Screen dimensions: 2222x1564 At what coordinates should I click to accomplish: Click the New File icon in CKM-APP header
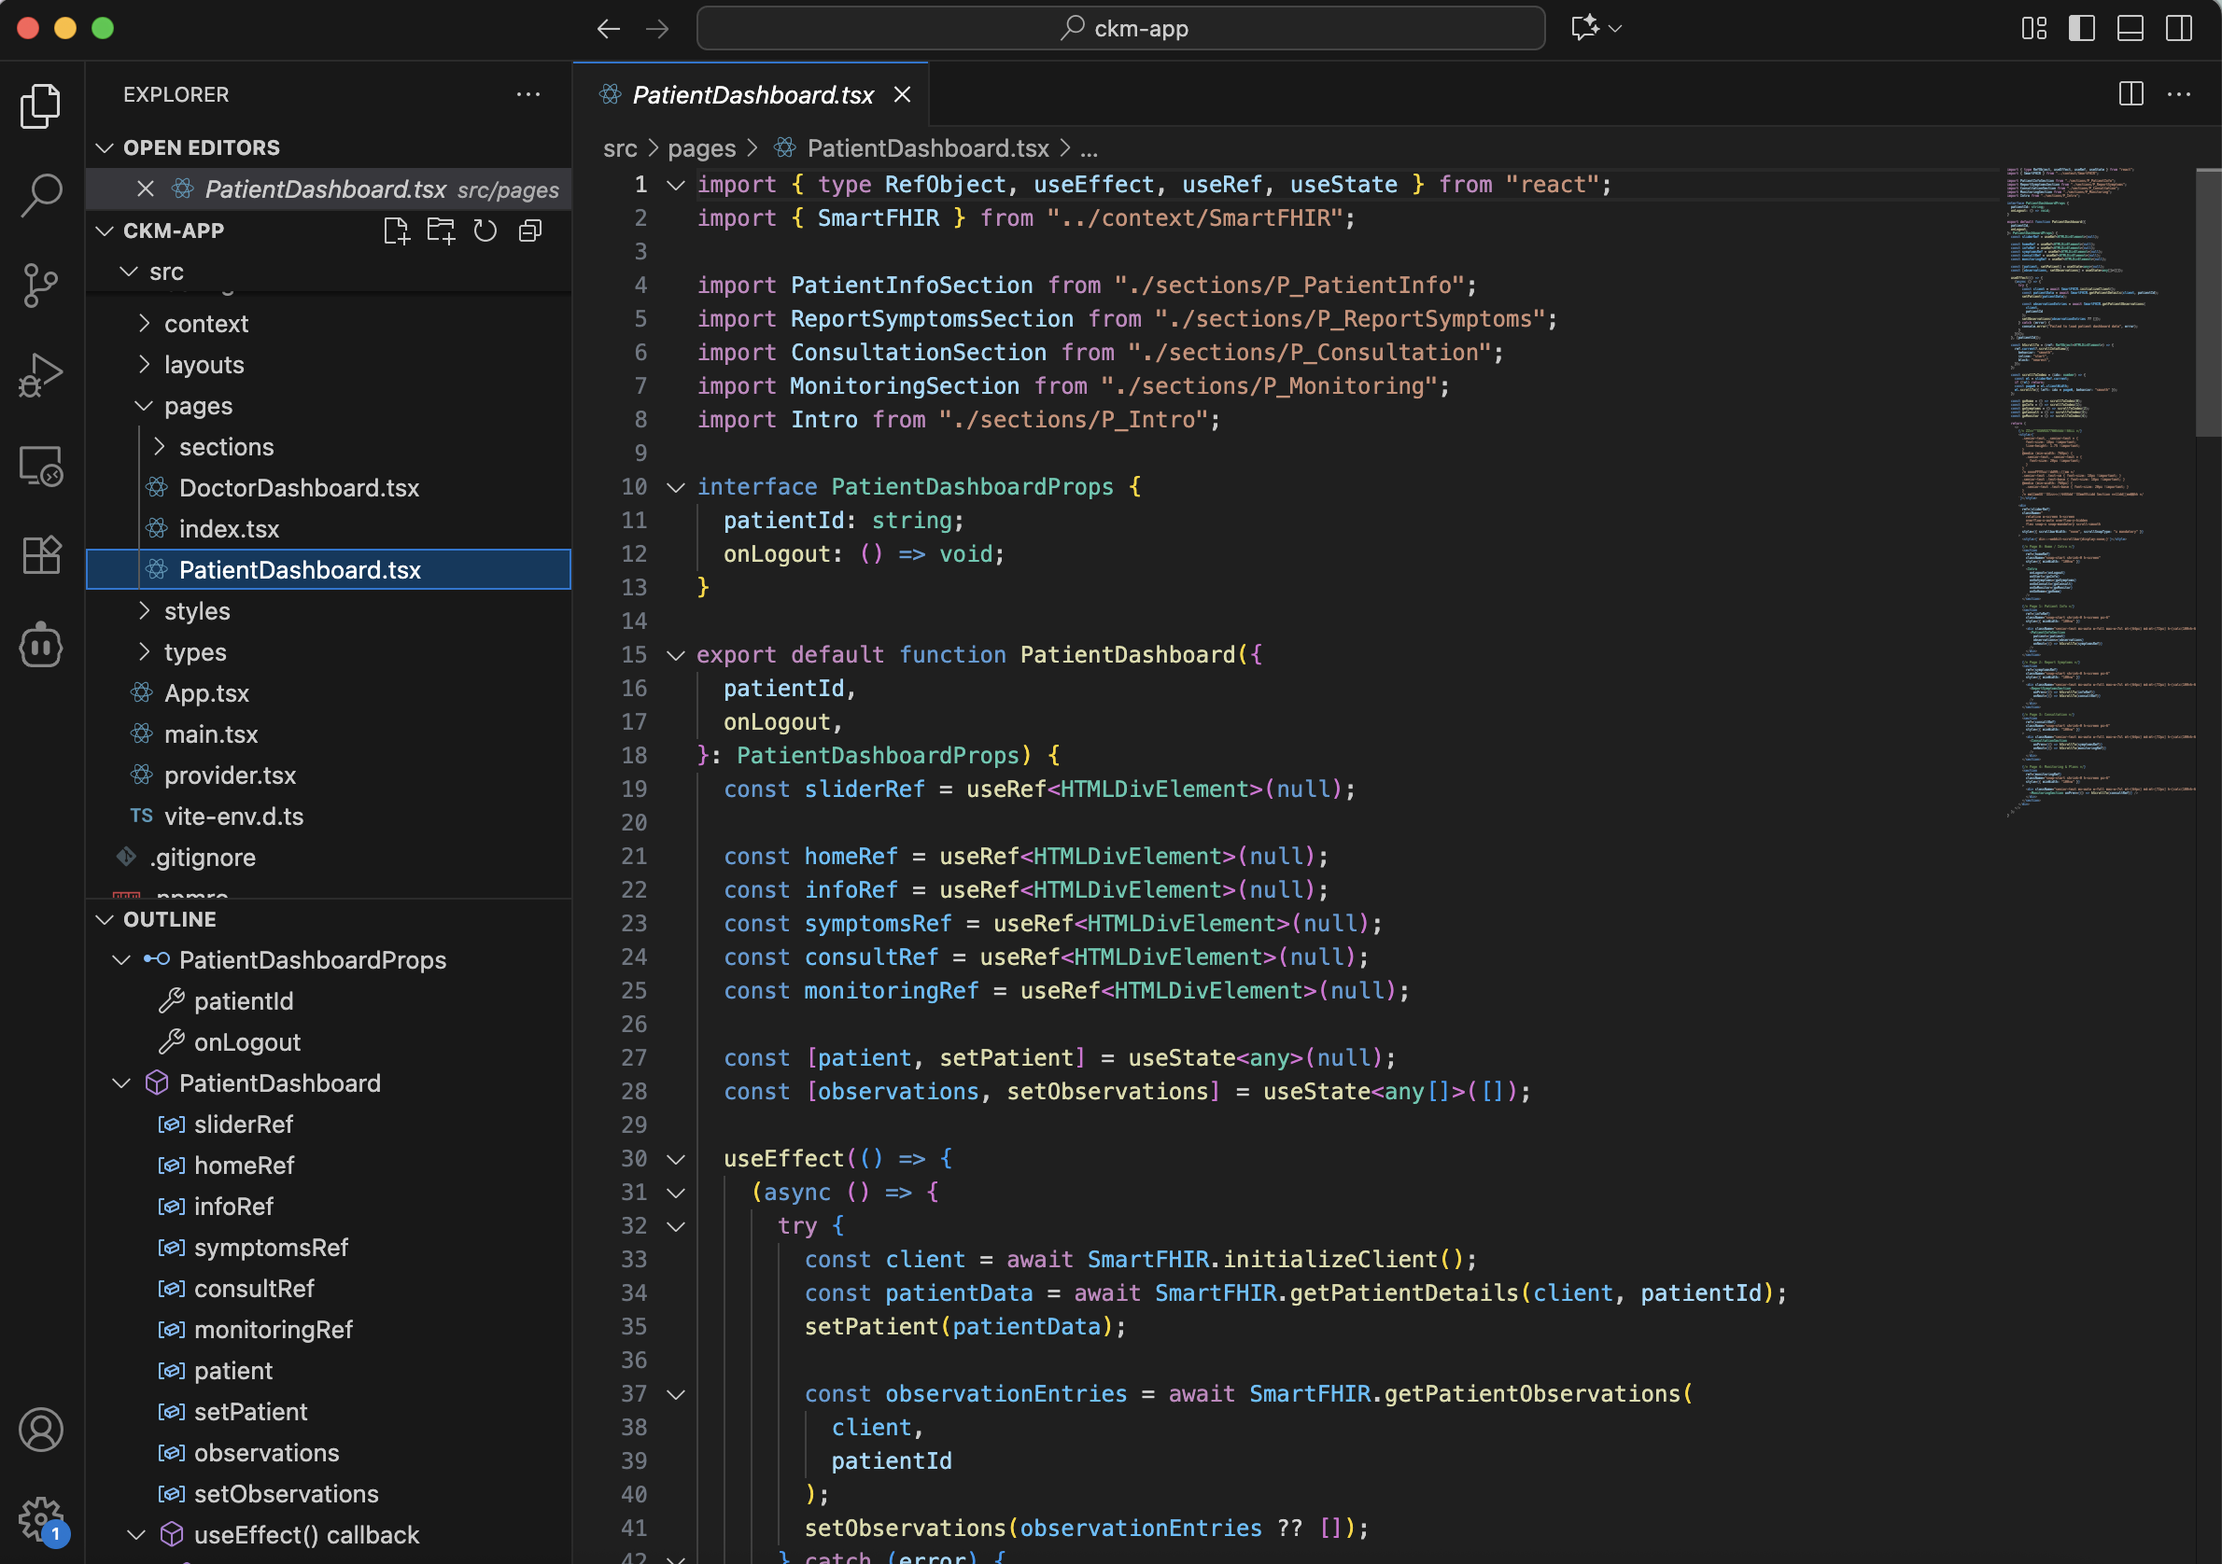[x=396, y=231]
